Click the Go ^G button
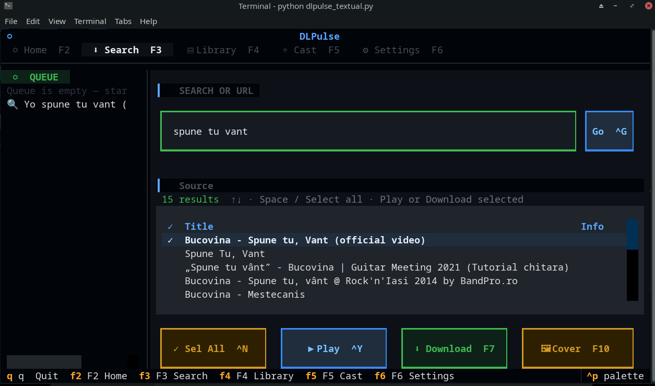This screenshot has width=655, height=386. click(609, 131)
